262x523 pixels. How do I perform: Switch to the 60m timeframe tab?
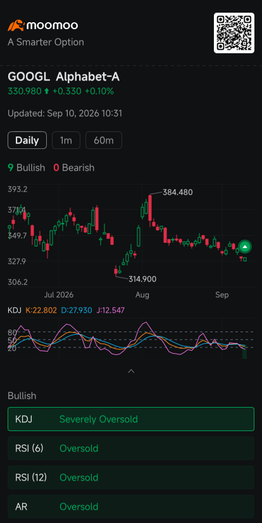pos(104,140)
